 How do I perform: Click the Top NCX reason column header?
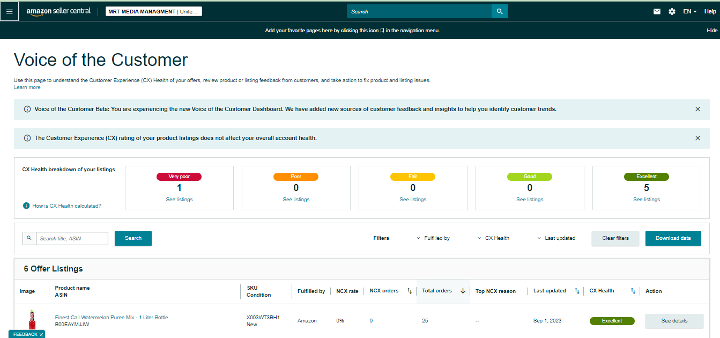point(495,291)
